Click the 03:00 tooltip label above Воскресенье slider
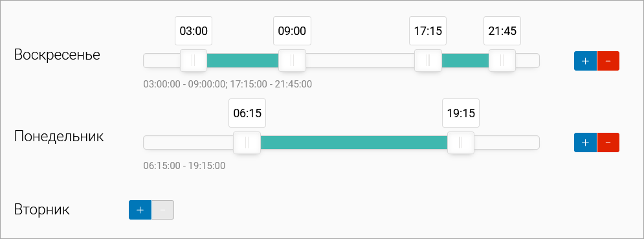 pyautogui.click(x=194, y=31)
